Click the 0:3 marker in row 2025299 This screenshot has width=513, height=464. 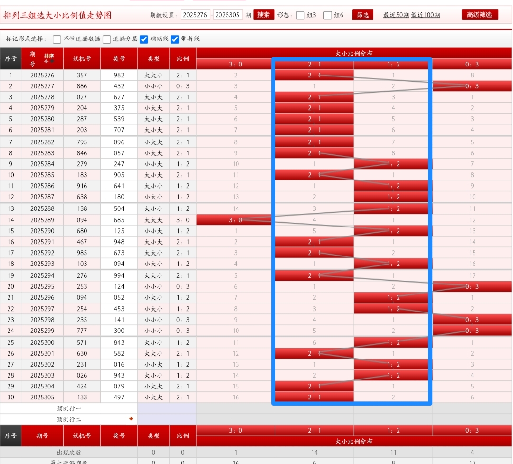(472, 331)
